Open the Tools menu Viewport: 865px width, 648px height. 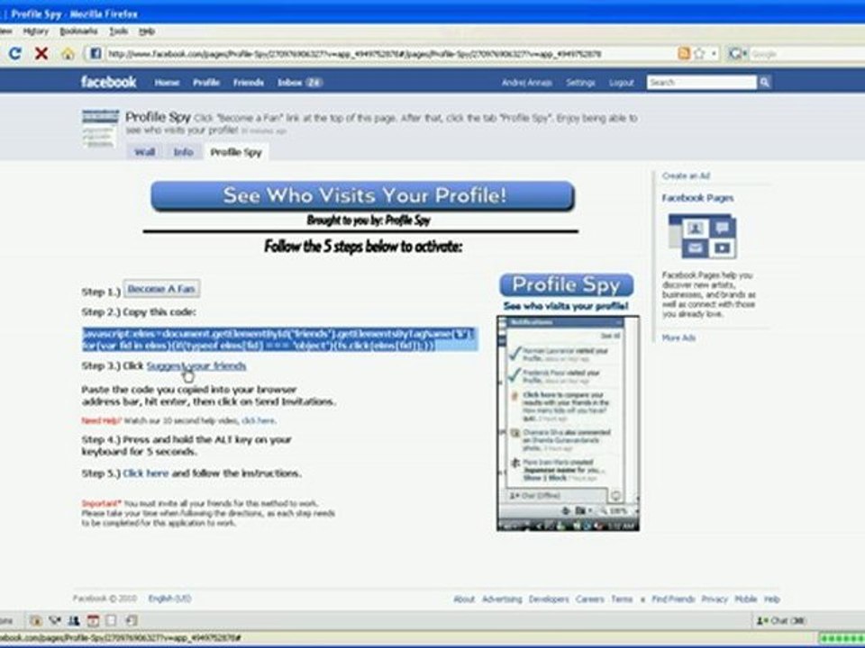coord(119,31)
